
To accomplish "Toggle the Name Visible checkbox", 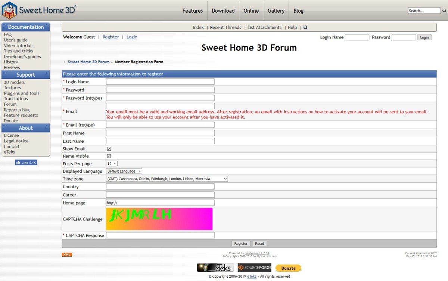I will (109, 156).
